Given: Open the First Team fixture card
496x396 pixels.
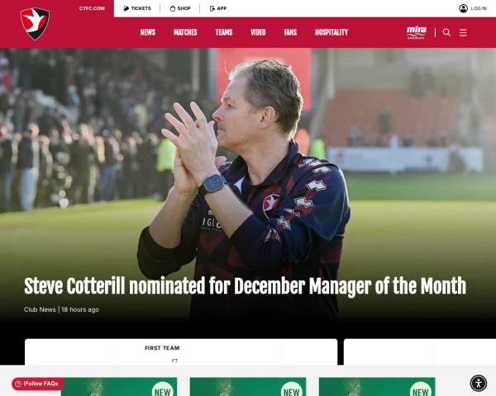Looking at the screenshot, I should pyautogui.click(x=181, y=352).
